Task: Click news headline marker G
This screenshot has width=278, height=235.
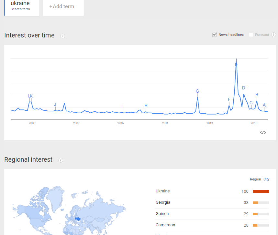Action: (x=197, y=91)
